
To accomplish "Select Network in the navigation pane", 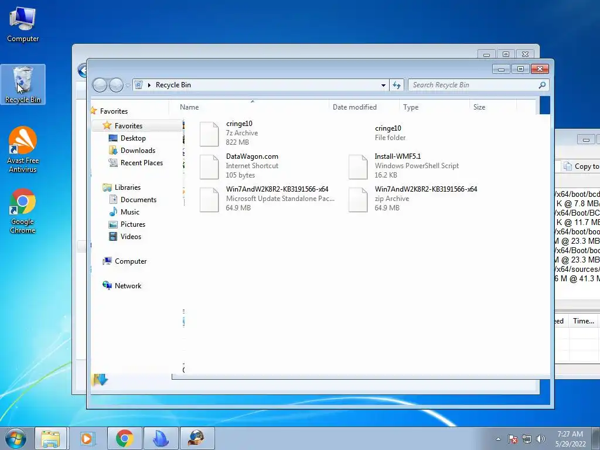I will pyautogui.click(x=128, y=285).
